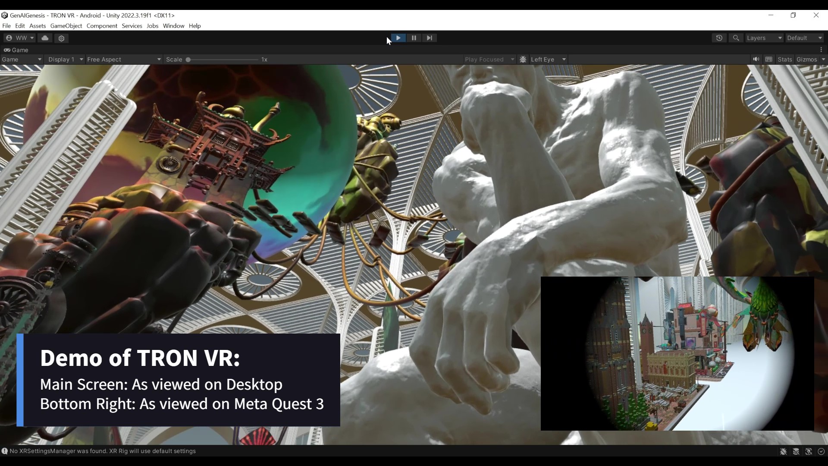Click the version control settings icon

coord(62,38)
